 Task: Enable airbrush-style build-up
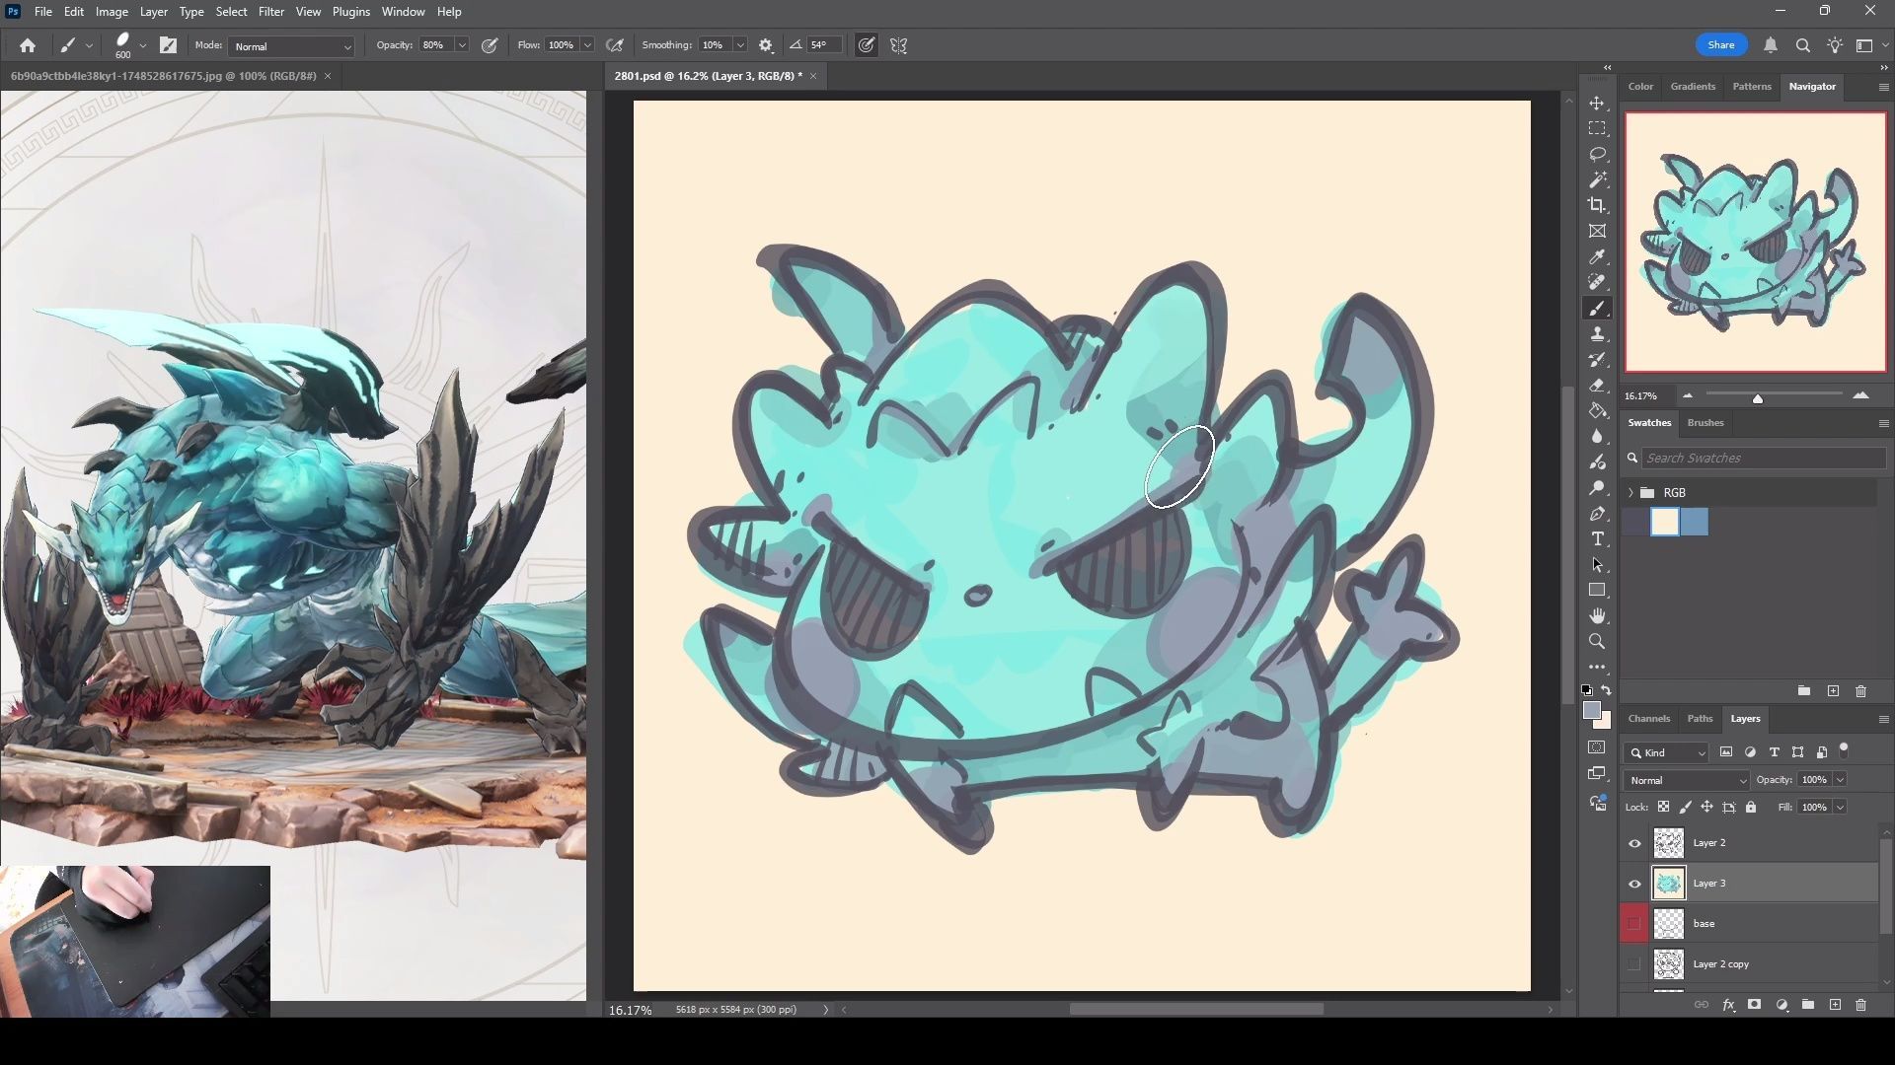pyautogui.click(x=615, y=45)
